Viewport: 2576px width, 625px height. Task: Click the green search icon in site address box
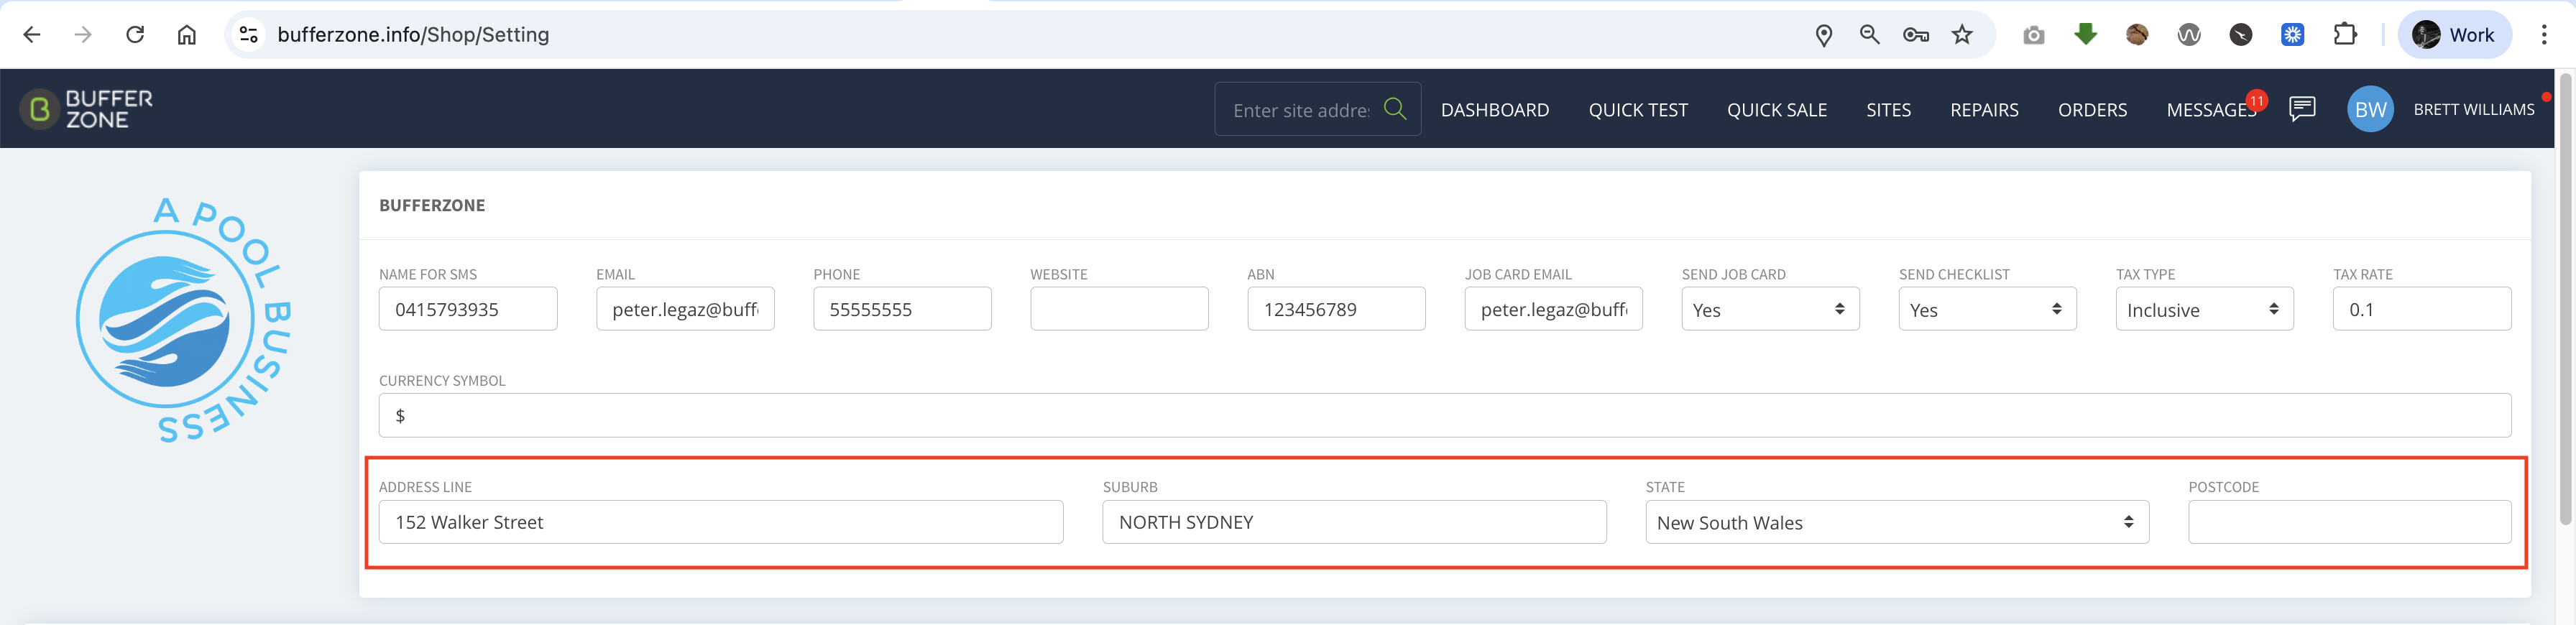click(x=1394, y=108)
